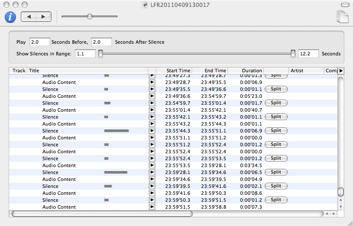Click the maximum silence range field 12.2
The width and height of the screenshot is (353, 226).
pos(308,54)
